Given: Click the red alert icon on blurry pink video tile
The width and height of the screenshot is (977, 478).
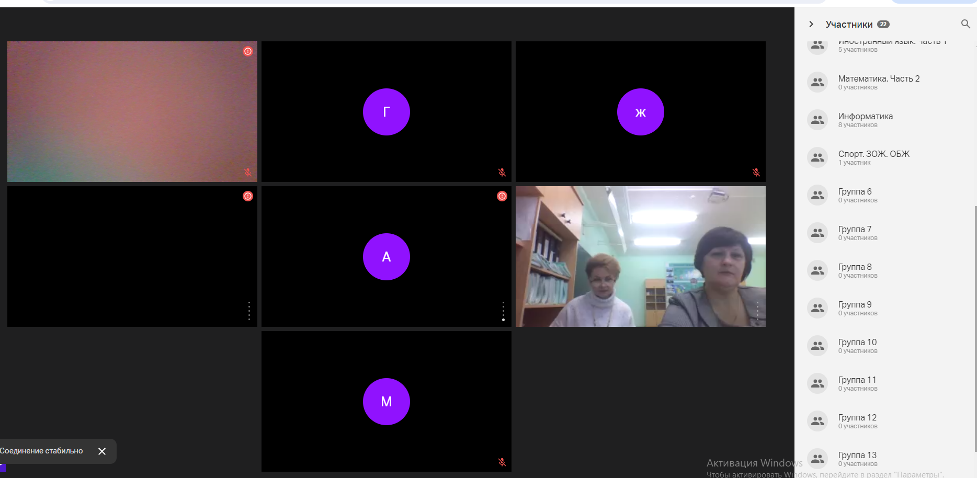Looking at the screenshot, I should [248, 51].
